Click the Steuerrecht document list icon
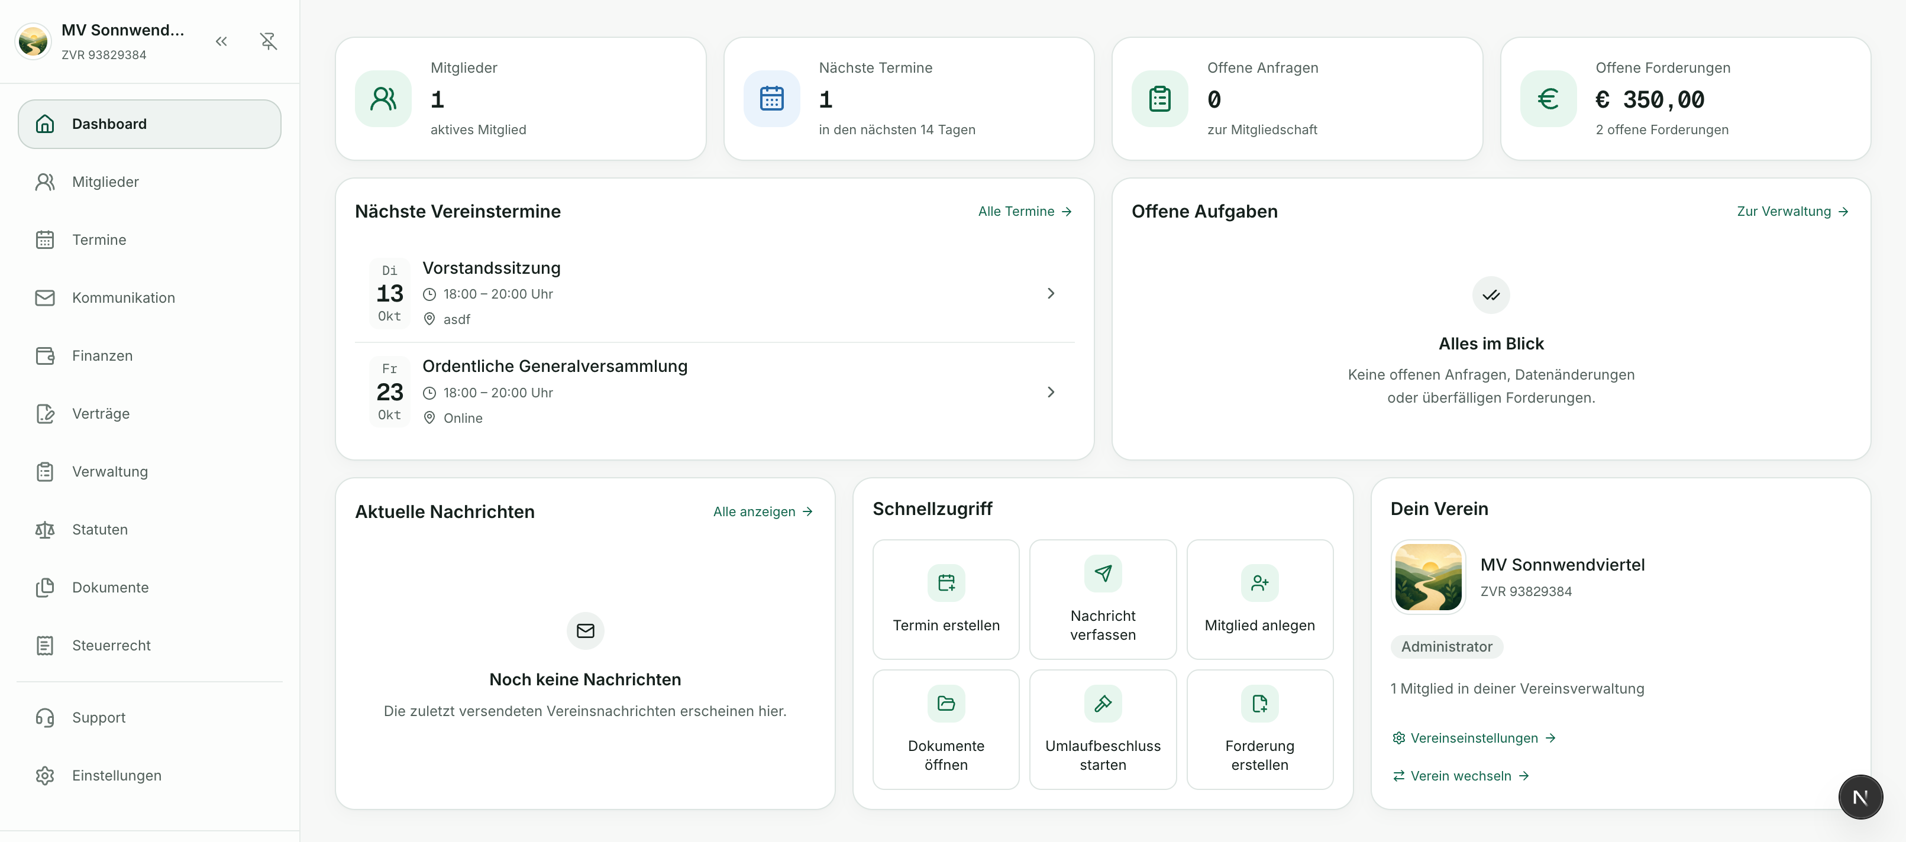The width and height of the screenshot is (1906, 842). coord(45,645)
